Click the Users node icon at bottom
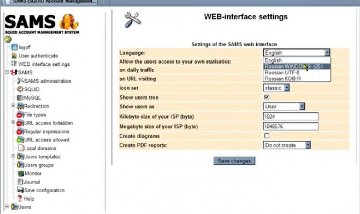Viewport: 360px width, 214px height. pos(14,207)
